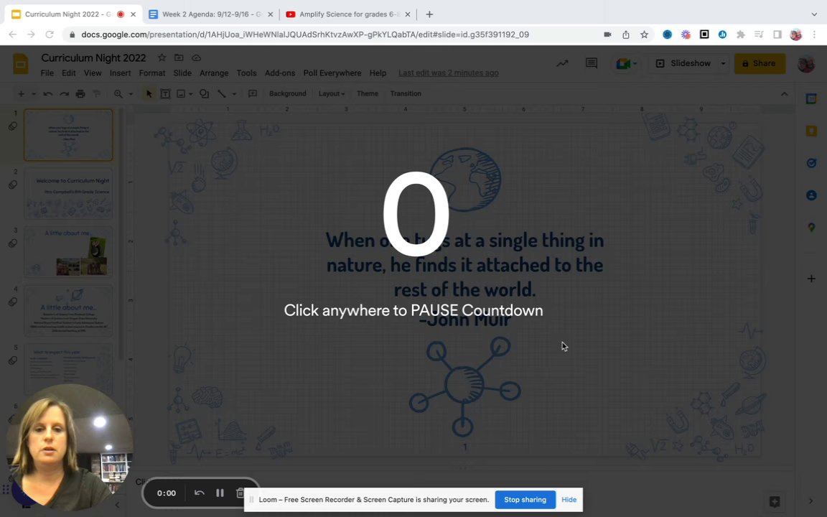This screenshot has height=517, width=827.
Task: Star the Curriculum Night 2022 presentation
Action: coord(162,57)
